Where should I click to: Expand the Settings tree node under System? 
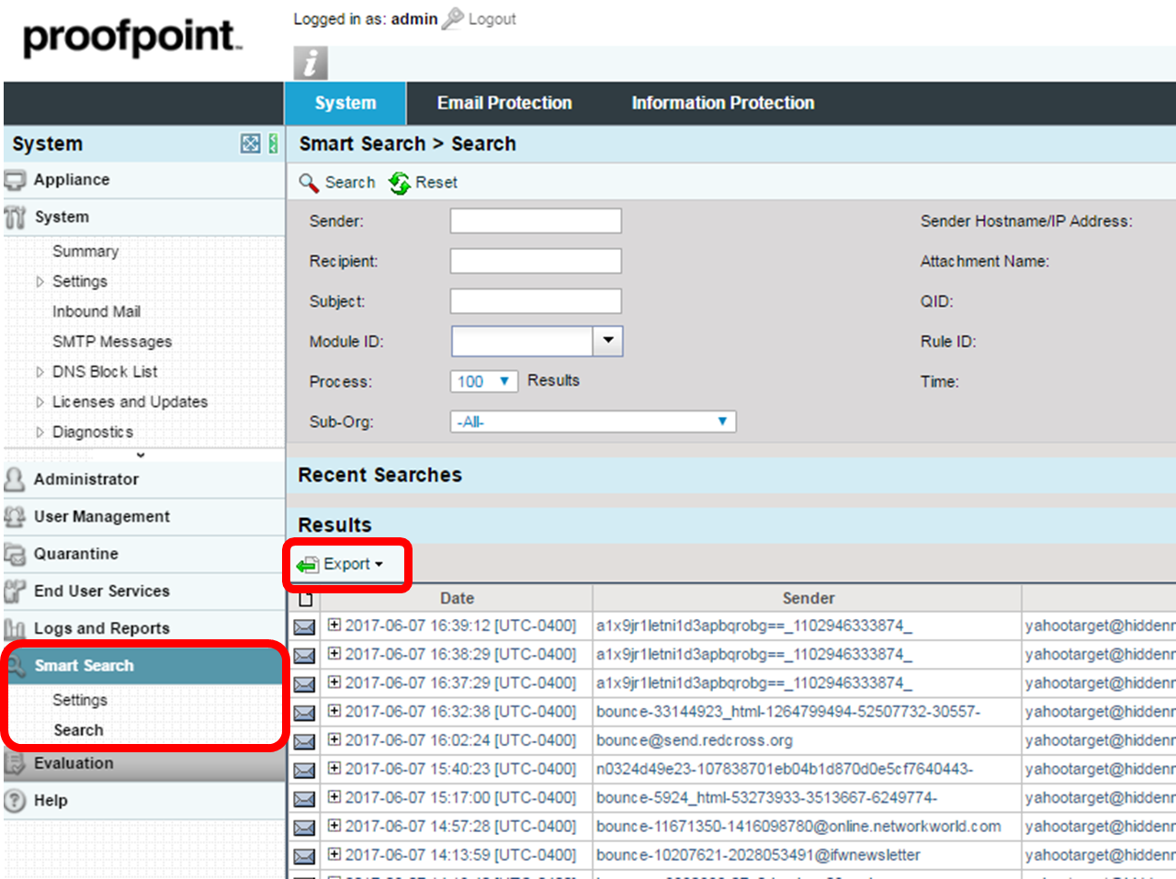pyautogui.click(x=40, y=282)
